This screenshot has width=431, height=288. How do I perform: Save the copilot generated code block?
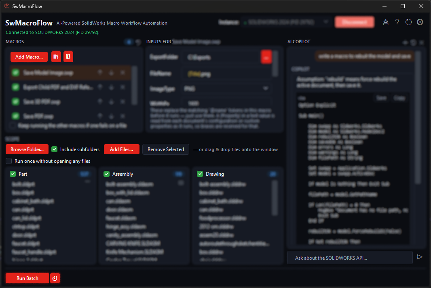pyautogui.click(x=381, y=98)
